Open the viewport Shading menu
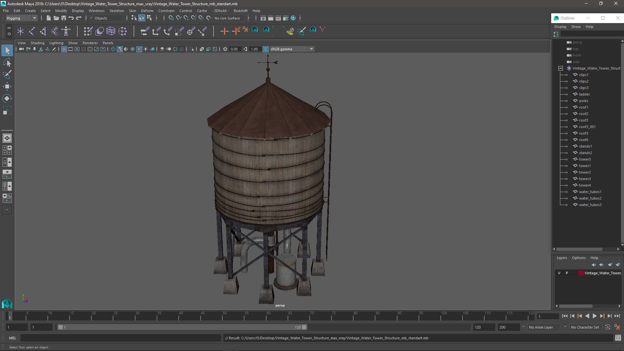Image resolution: width=624 pixels, height=351 pixels. [37, 43]
